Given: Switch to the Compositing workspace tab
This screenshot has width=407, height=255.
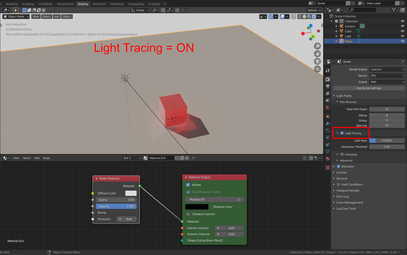Looking at the screenshot, I should click(x=136, y=4).
